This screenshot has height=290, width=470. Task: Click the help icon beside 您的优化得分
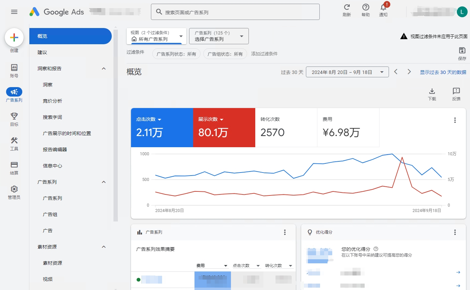(x=376, y=249)
